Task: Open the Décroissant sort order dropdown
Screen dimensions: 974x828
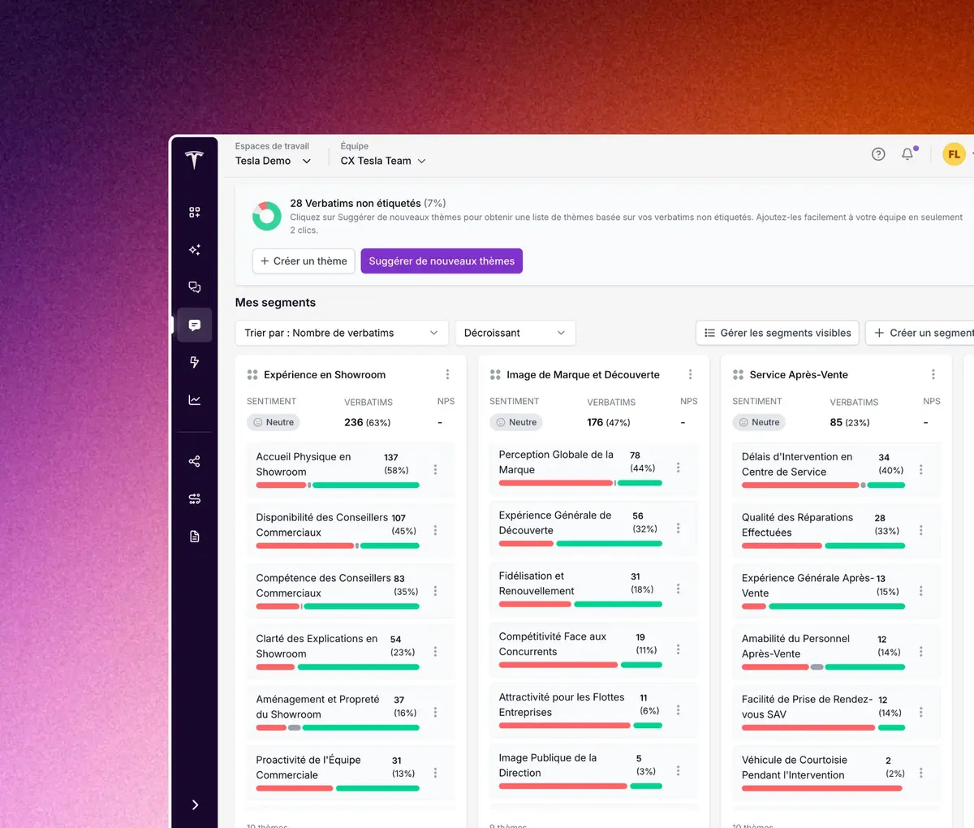Action: point(515,333)
